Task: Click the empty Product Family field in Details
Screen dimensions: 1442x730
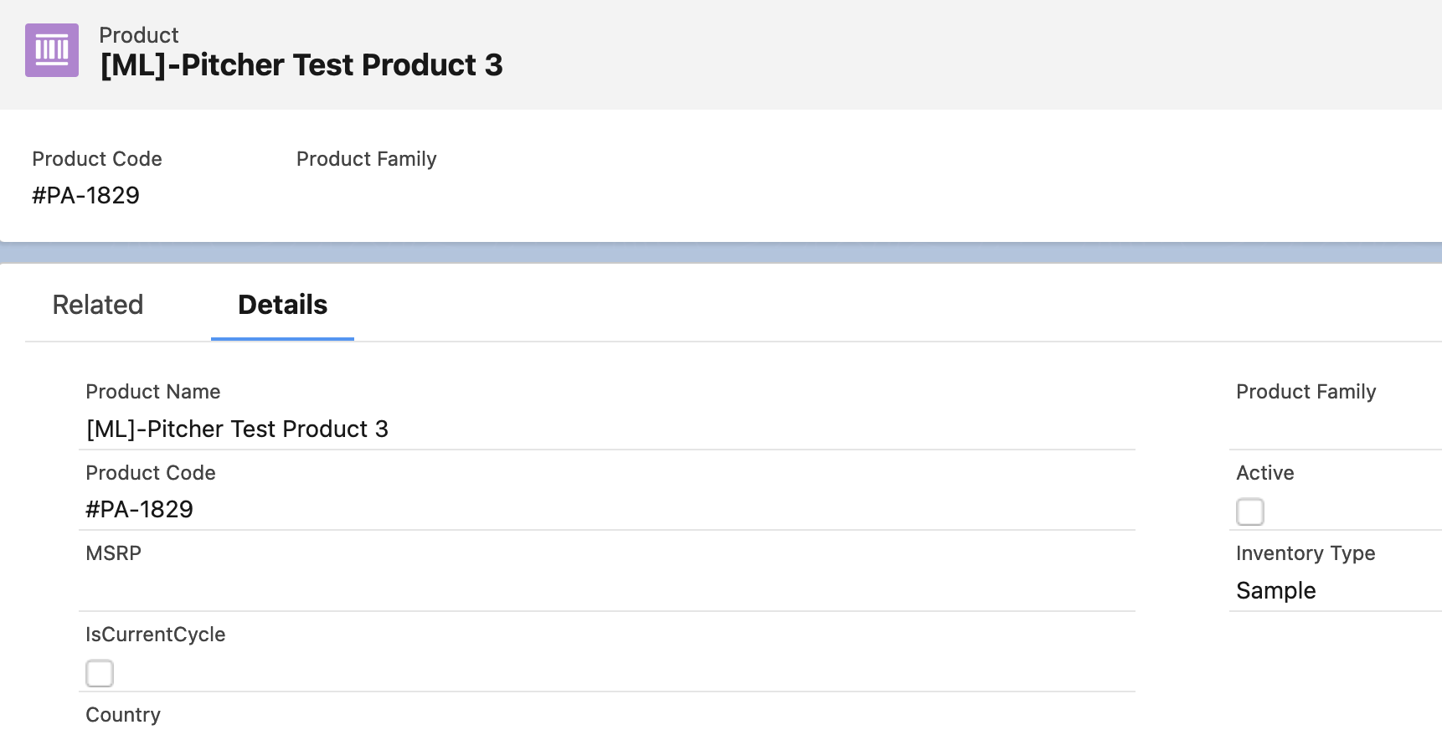Action: tap(1331, 429)
